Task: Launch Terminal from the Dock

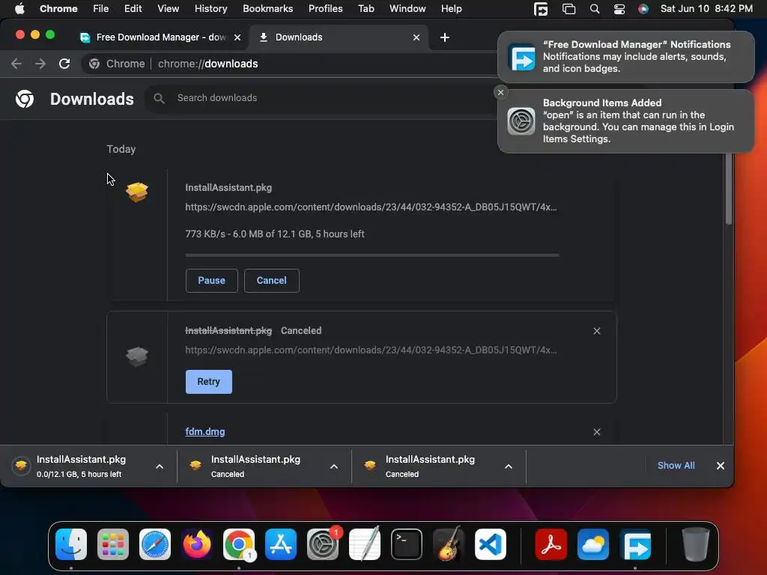Action: click(x=407, y=544)
